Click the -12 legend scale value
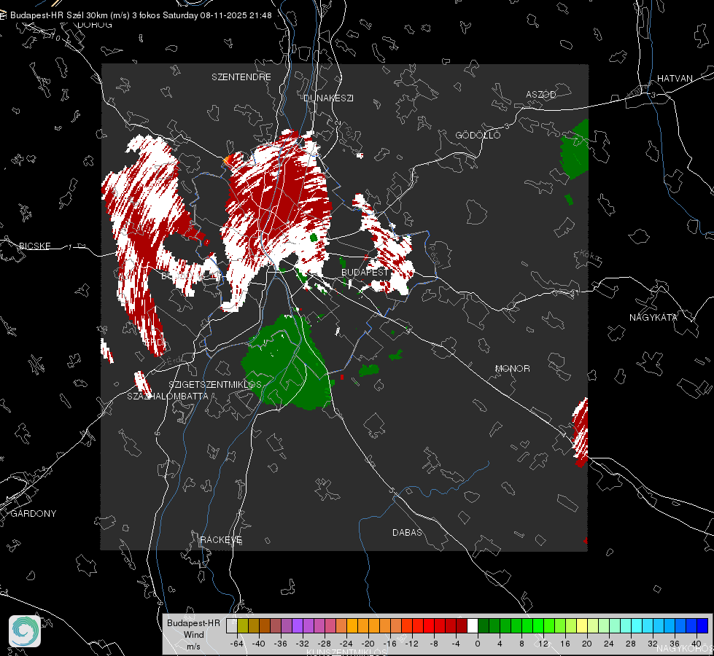This screenshot has width=714, height=656. [411, 644]
